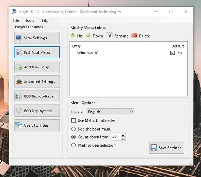Click the Edit Boot Menu tools icon

coord(19,52)
